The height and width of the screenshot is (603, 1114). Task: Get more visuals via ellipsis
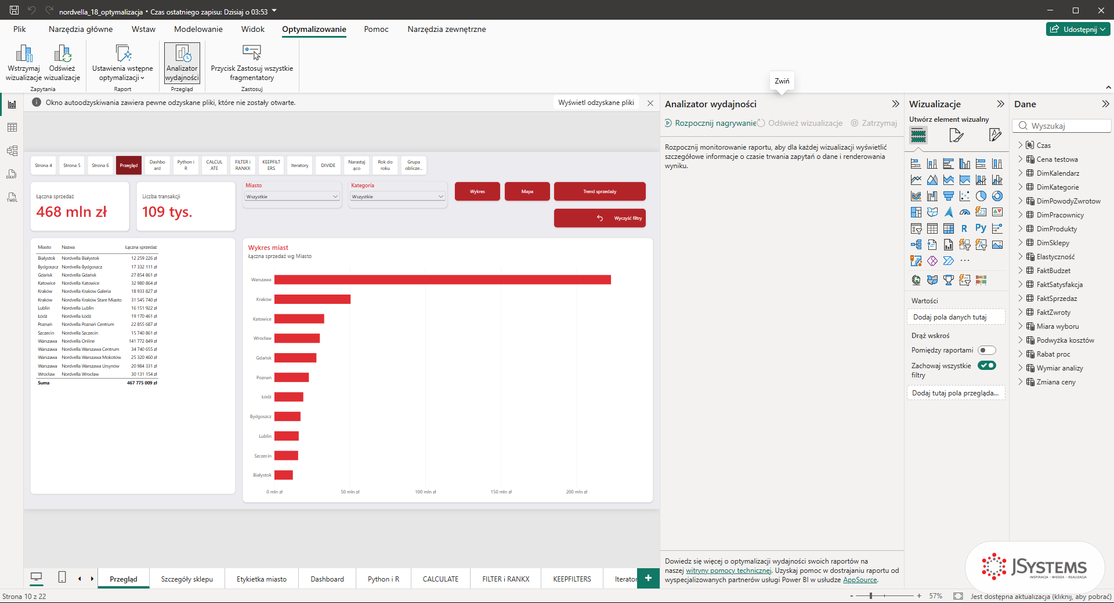click(x=964, y=261)
